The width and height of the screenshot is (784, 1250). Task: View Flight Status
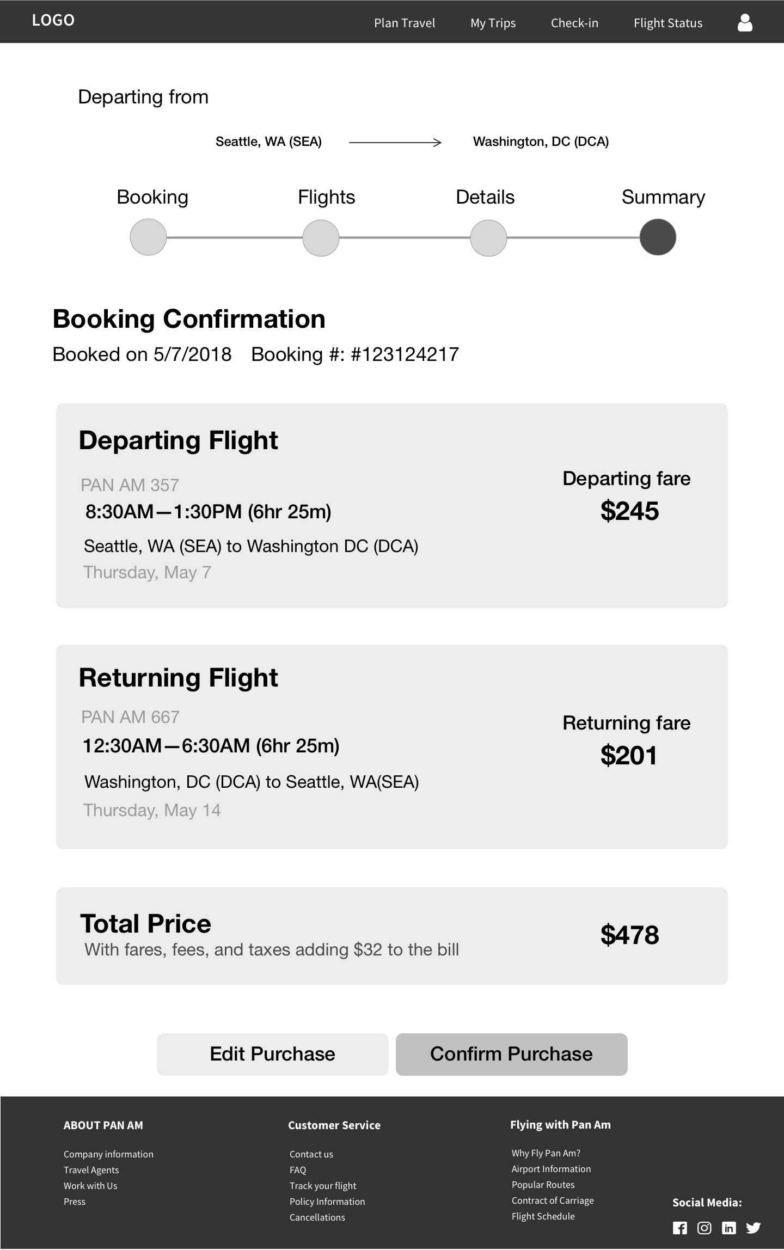tap(668, 23)
